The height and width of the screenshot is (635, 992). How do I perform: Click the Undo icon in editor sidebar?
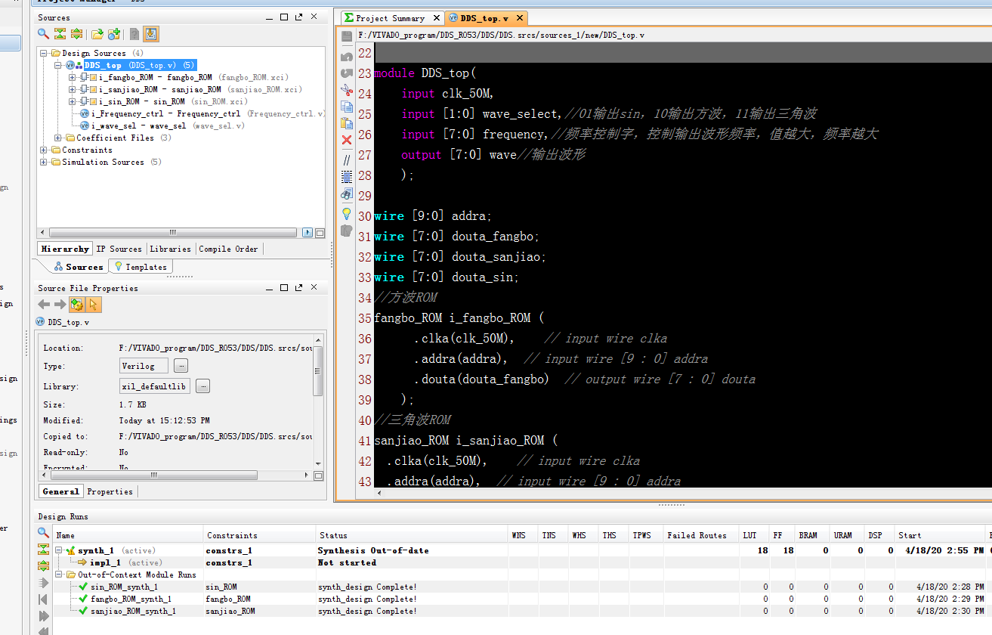pyautogui.click(x=347, y=57)
